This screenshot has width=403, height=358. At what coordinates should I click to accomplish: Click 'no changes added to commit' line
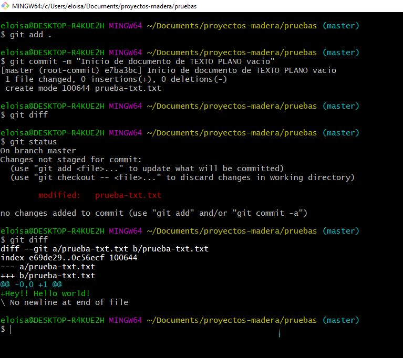(154, 213)
